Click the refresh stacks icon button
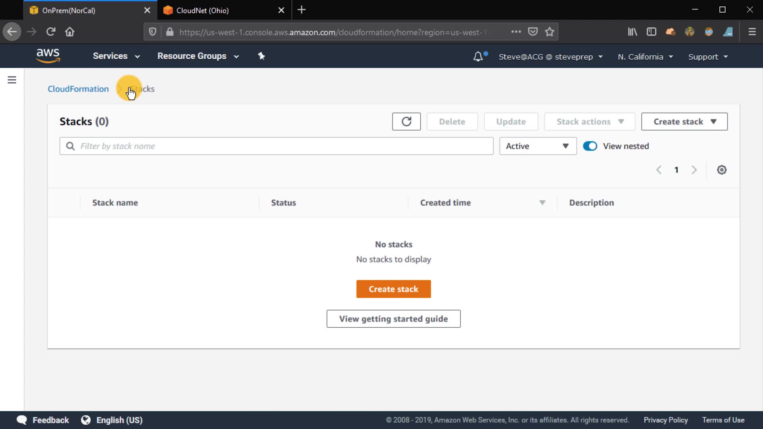Screen dimensions: 763x429 point(406,122)
